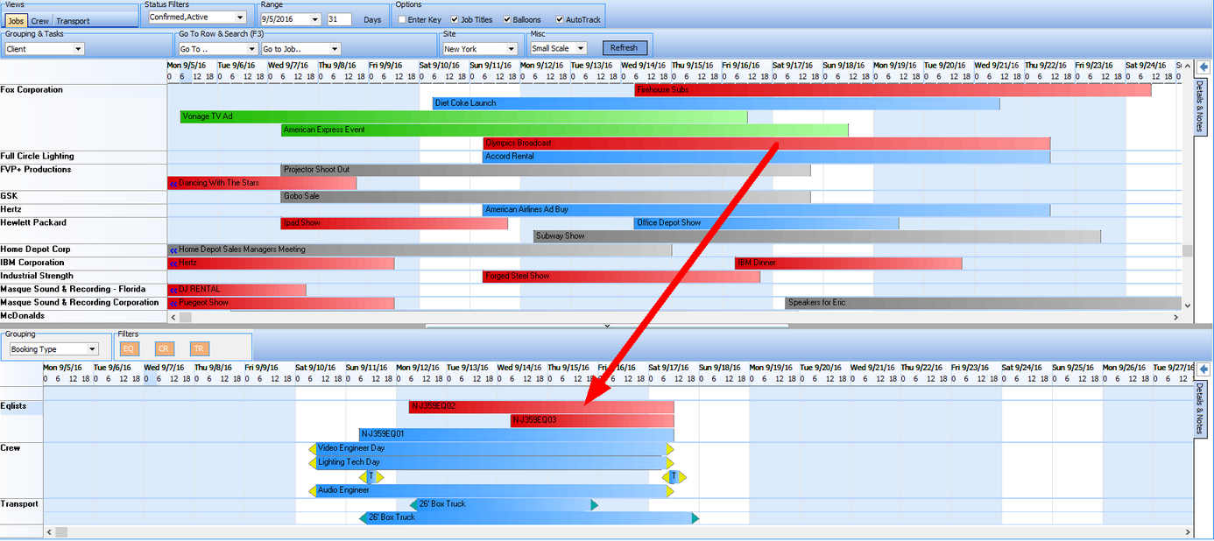Click the Refresh button

tap(624, 48)
